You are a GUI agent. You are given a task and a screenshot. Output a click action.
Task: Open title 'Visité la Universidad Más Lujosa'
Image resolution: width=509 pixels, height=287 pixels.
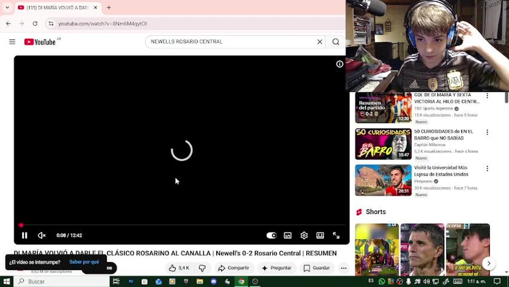(441, 171)
